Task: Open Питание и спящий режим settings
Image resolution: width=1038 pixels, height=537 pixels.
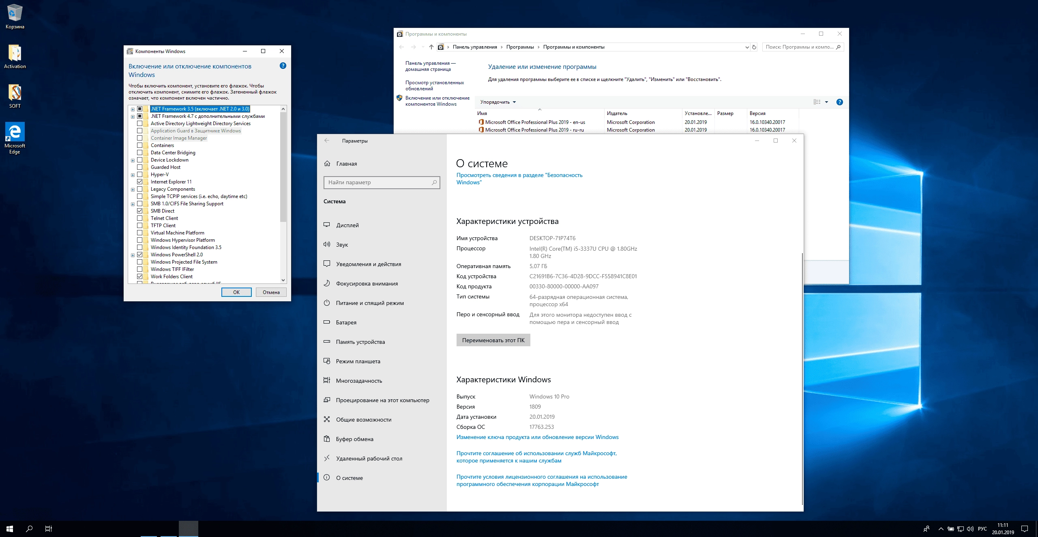Action: [381, 303]
